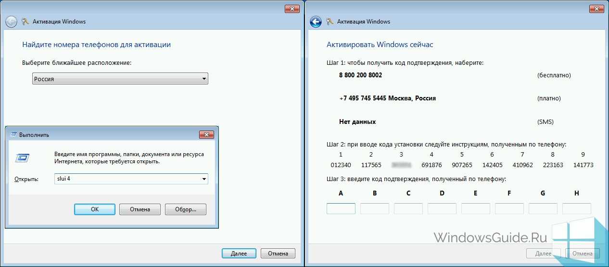The height and width of the screenshot is (267, 609).
Task: Close the Выполнить dialog
Action: [206, 134]
